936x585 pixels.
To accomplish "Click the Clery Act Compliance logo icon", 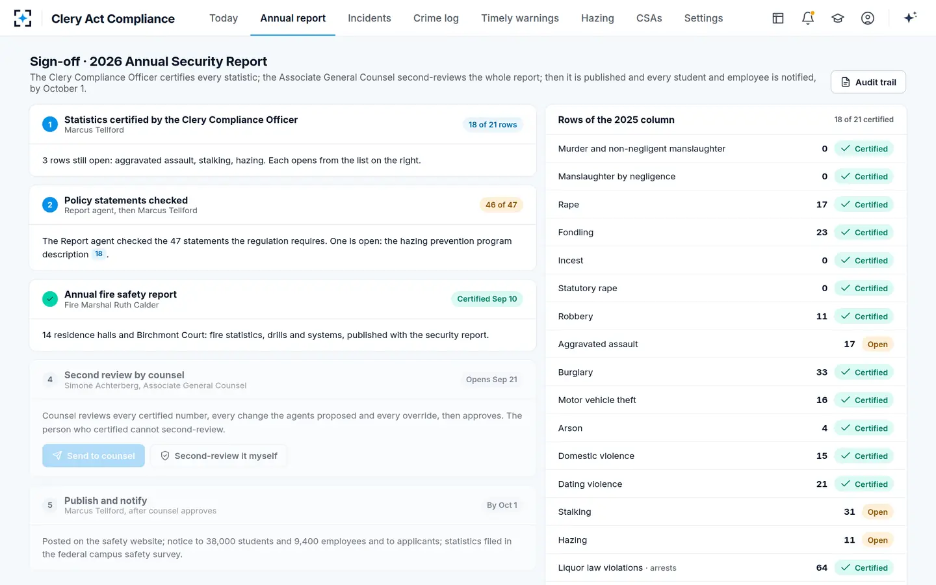I will (x=23, y=18).
